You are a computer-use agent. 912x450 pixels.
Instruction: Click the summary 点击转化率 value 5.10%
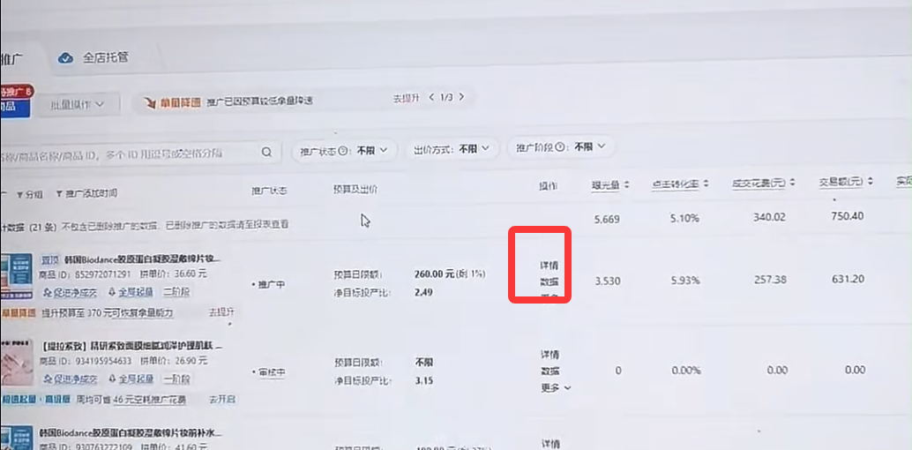pos(684,219)
